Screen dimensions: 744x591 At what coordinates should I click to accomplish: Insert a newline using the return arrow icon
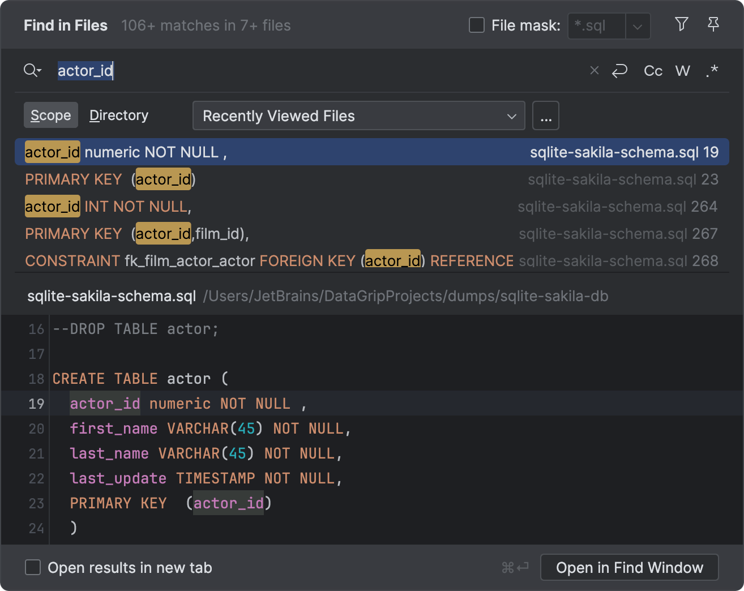(x=619, y=70)
